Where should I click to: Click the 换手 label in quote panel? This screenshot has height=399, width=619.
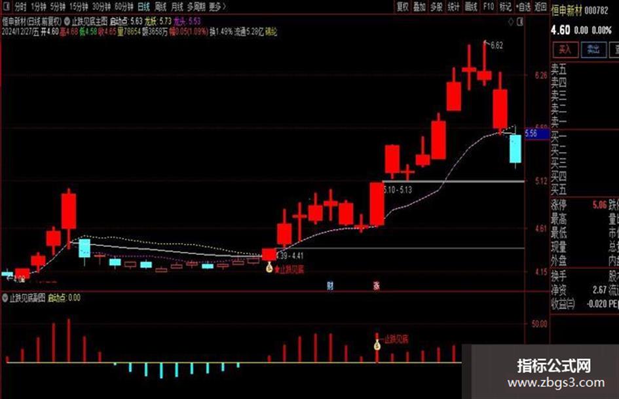(559, 276)
